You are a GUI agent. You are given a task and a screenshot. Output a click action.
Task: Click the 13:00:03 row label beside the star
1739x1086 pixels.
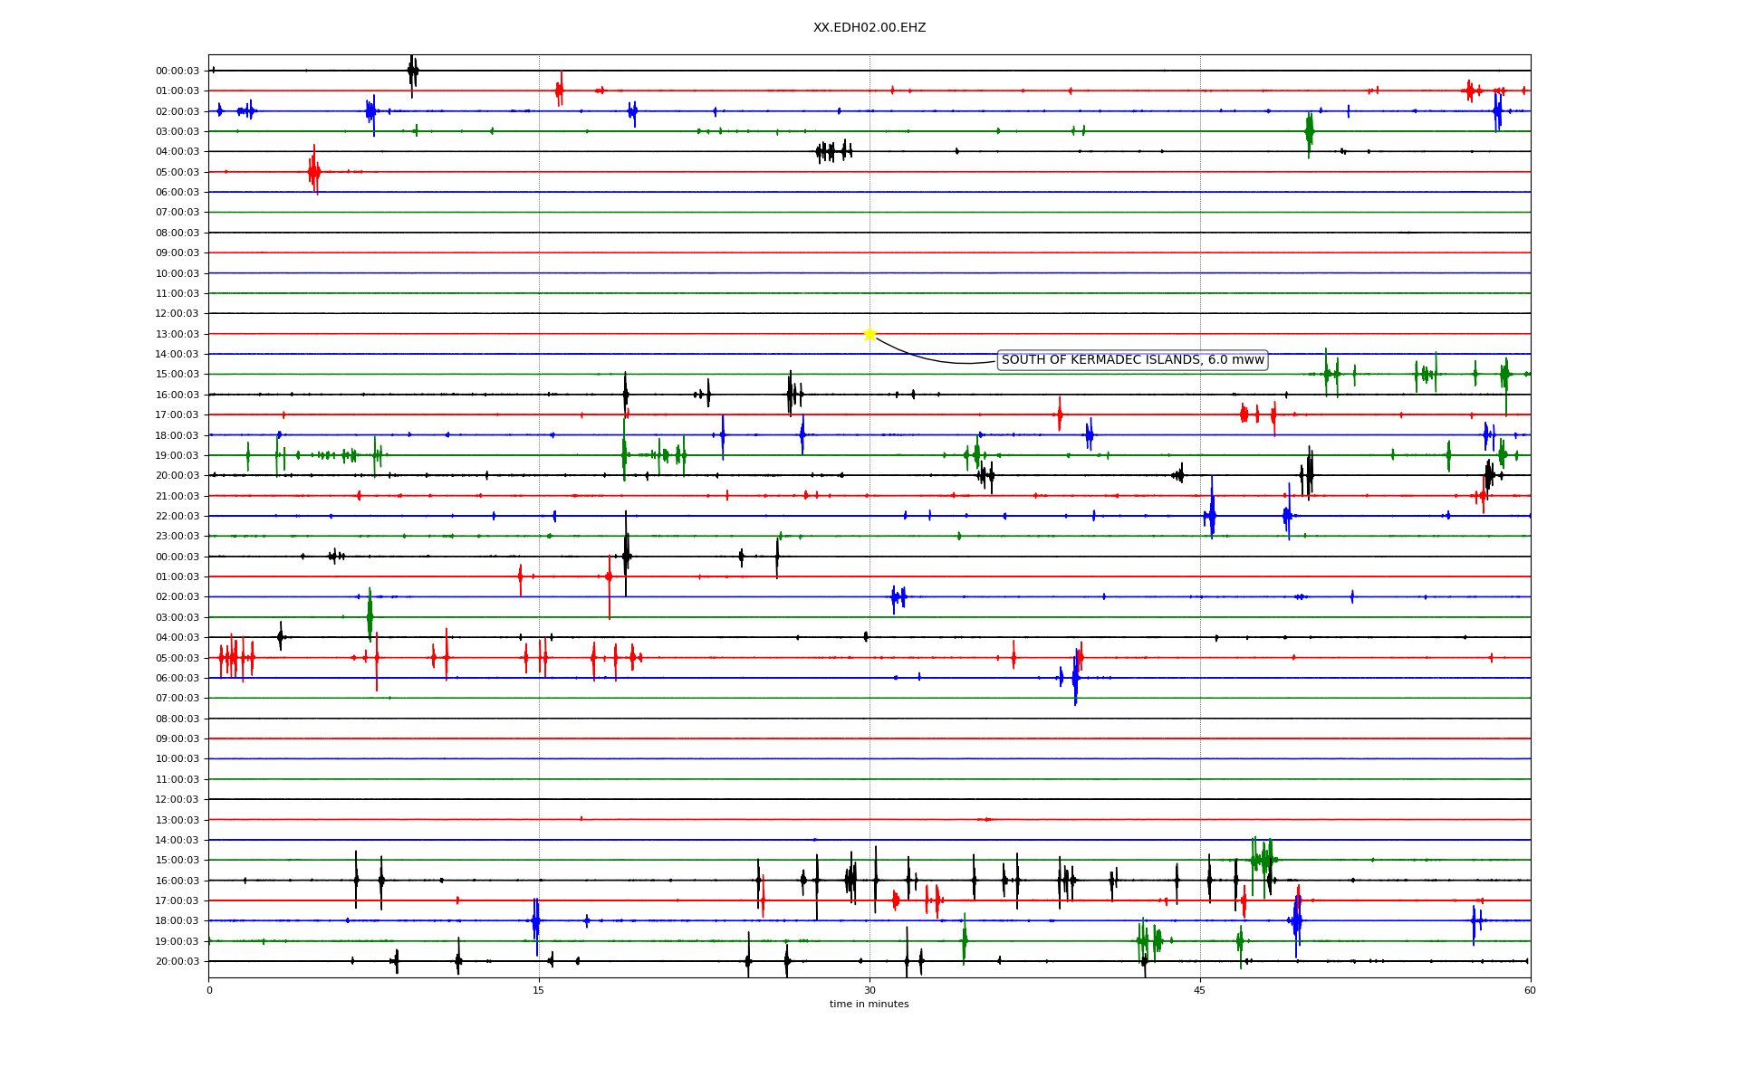point(178,334)
